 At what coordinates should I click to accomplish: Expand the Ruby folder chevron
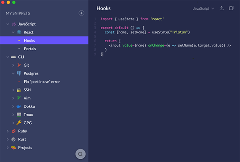click(x=8, y=131)
